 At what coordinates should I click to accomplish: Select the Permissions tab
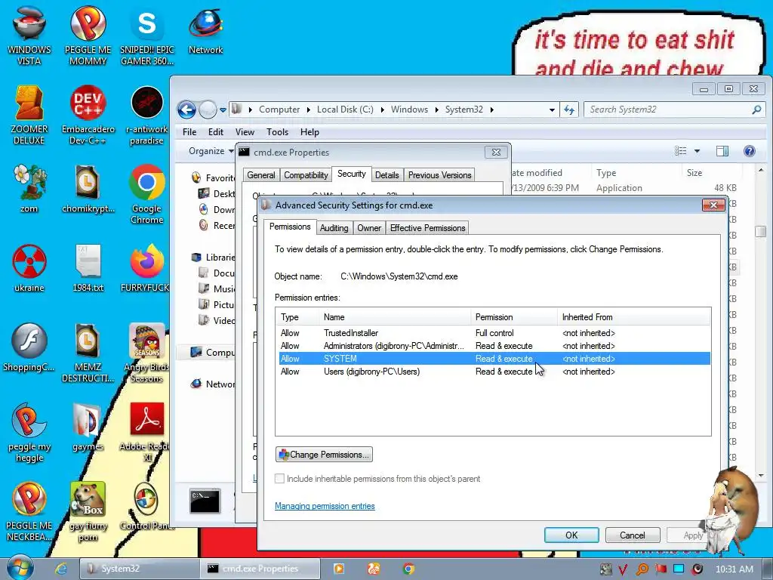[x=290, y=227]
